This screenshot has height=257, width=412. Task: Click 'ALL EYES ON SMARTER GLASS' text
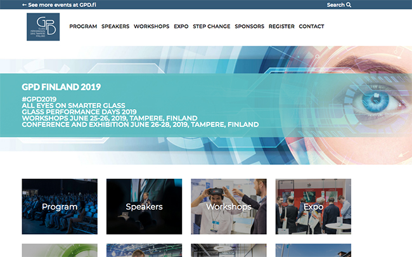[74, 105]
